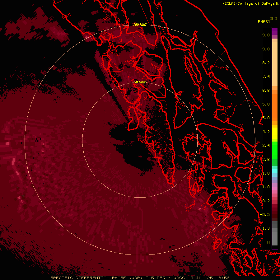
Task: Click the 50 NMI range ring label
Action: tap(140, 82)
